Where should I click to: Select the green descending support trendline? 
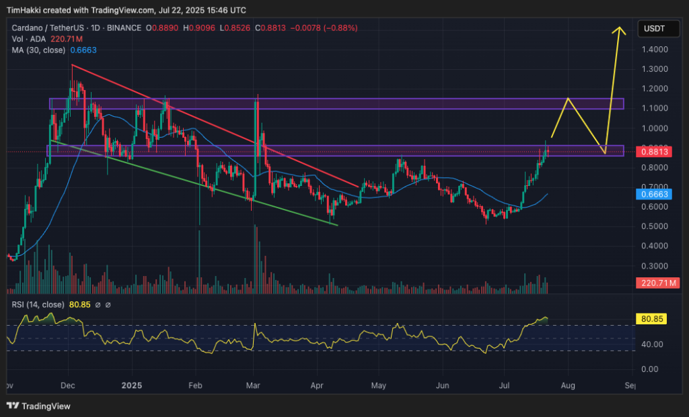[202, 183]
